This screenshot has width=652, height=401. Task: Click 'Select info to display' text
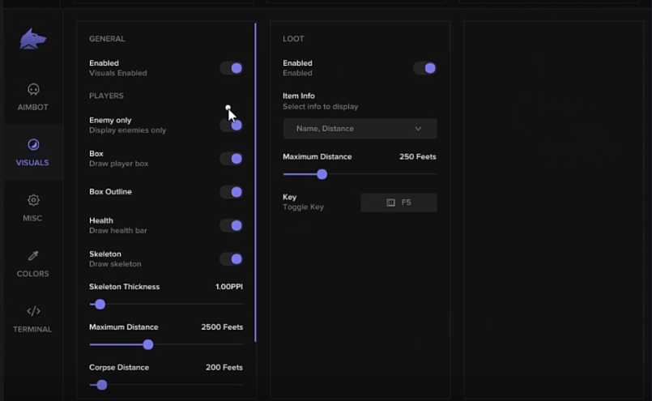coord(321,106)
